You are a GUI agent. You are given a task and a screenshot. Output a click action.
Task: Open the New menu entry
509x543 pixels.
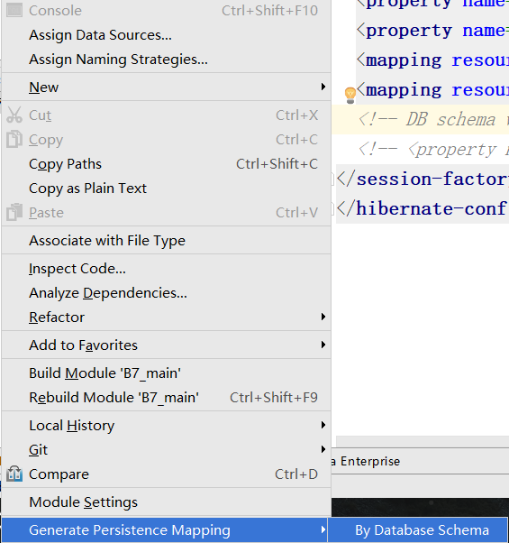[167, 87]
